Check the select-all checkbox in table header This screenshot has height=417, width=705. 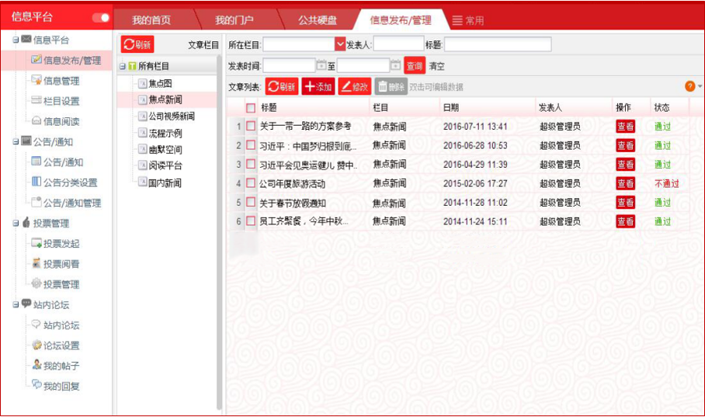click(251, 108)
